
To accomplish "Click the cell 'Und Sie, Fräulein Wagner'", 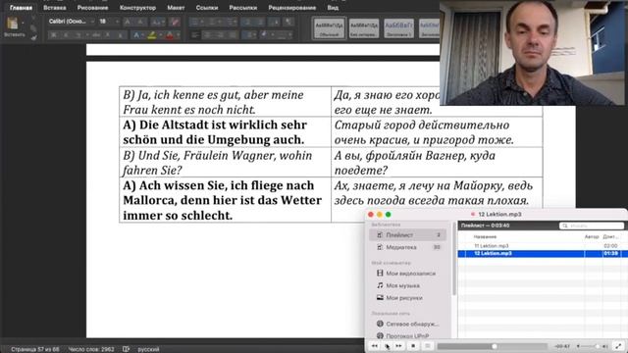I will pos(226,163).
